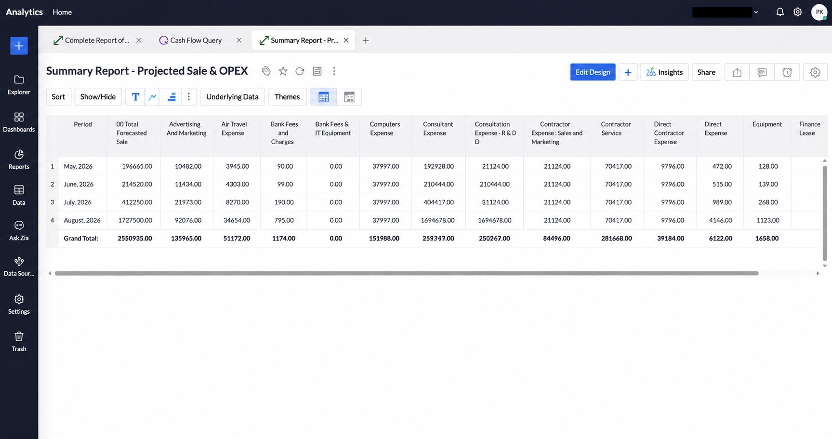Open the Show/Hide columns menu

[98, 97]
